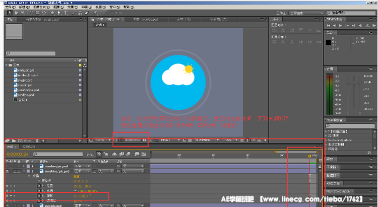Expand layer 1 number/pic.psd properties
Viewport: 378px width, 207px height.
(24, 166)
